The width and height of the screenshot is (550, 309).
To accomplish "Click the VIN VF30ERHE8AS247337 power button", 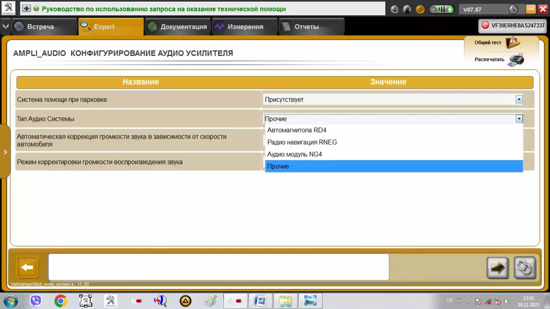I will point(485,25).
